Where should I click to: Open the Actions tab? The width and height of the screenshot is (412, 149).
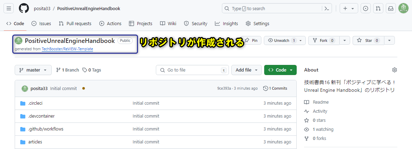(110, 24)
